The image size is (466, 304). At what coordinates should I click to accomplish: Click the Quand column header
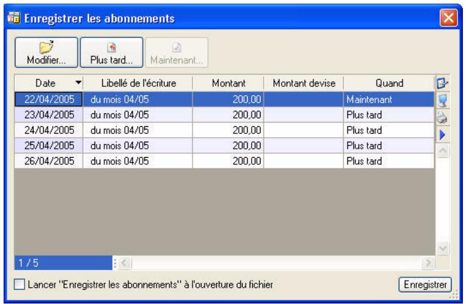coord(389,83)
